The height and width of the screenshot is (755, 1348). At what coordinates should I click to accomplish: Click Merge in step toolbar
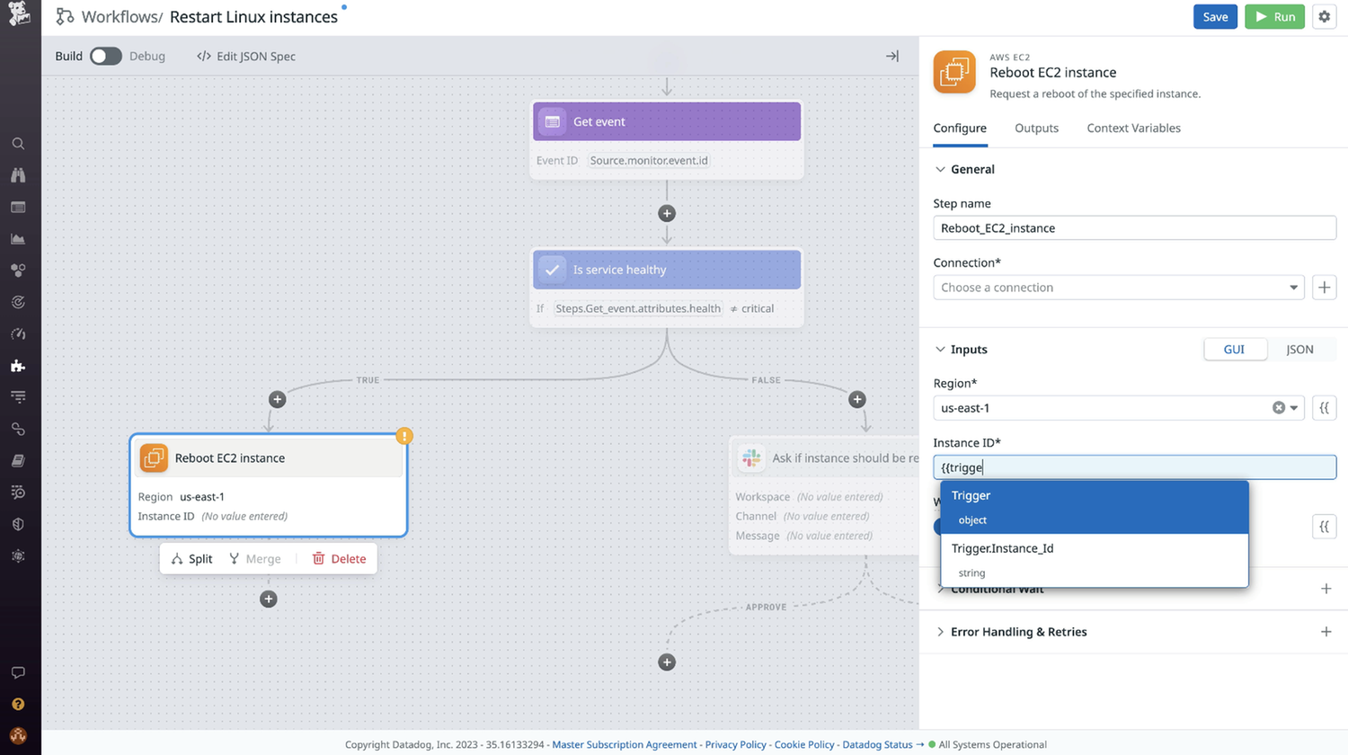[x=254, y=559]
